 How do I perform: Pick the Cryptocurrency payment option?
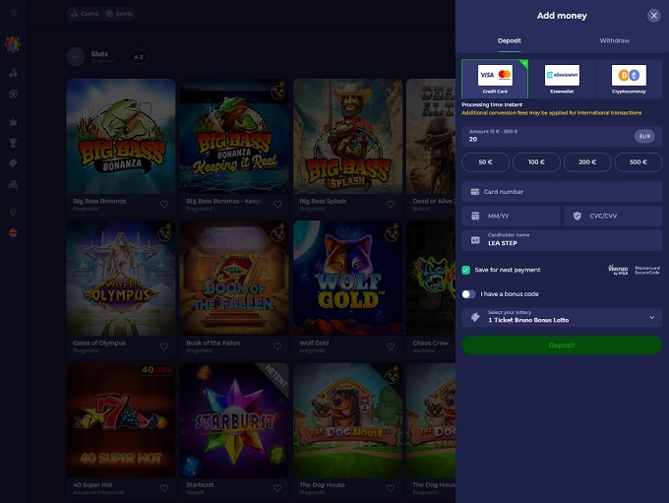click(629, 79)
